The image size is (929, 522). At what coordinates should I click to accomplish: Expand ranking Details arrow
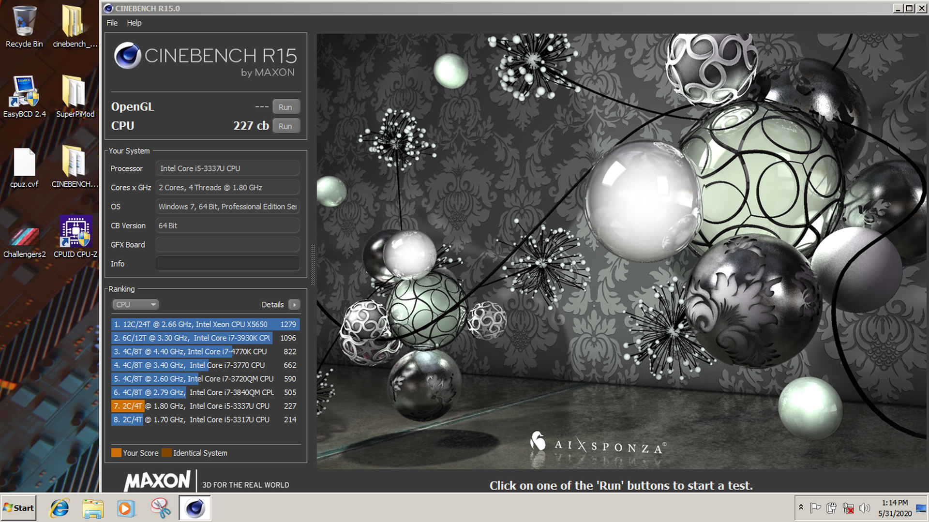(x=294, y=304)
